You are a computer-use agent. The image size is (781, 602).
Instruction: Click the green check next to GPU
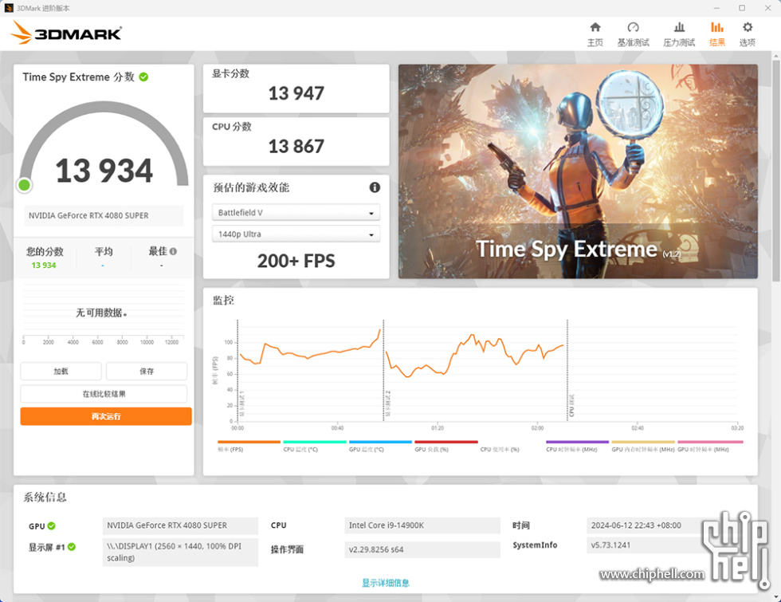point(51,525)
